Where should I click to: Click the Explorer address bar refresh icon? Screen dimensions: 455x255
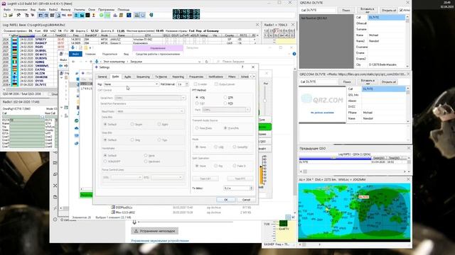point(206,62)
